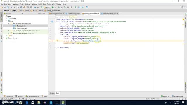Click the scroll from source target icon
The width and height of the screenshot is (187, 105).
[38, 13]
